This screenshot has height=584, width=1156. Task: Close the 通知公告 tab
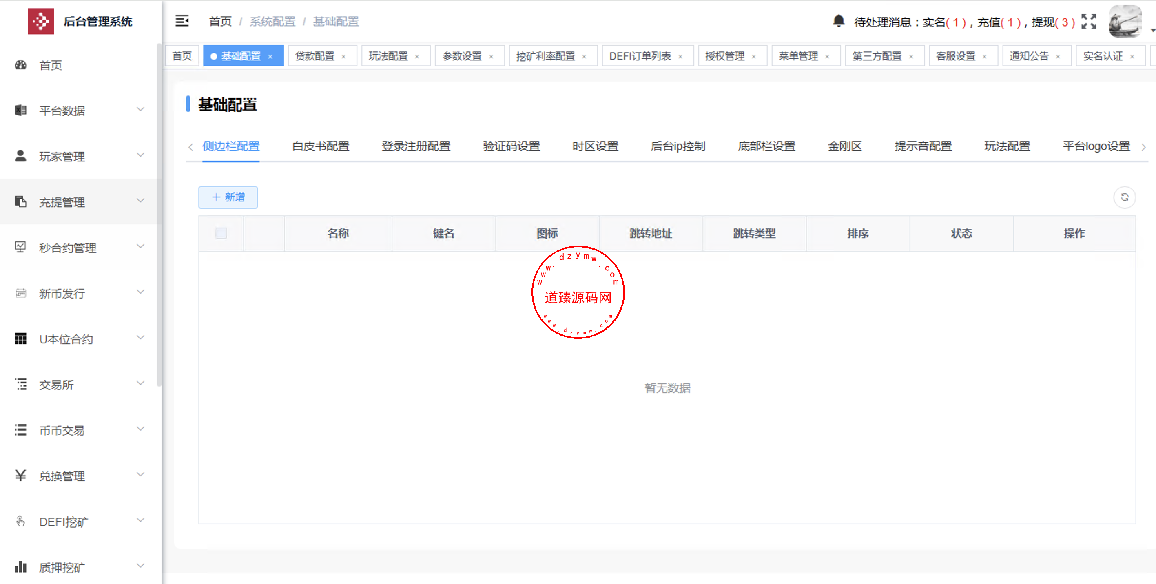coord(1058,57)
